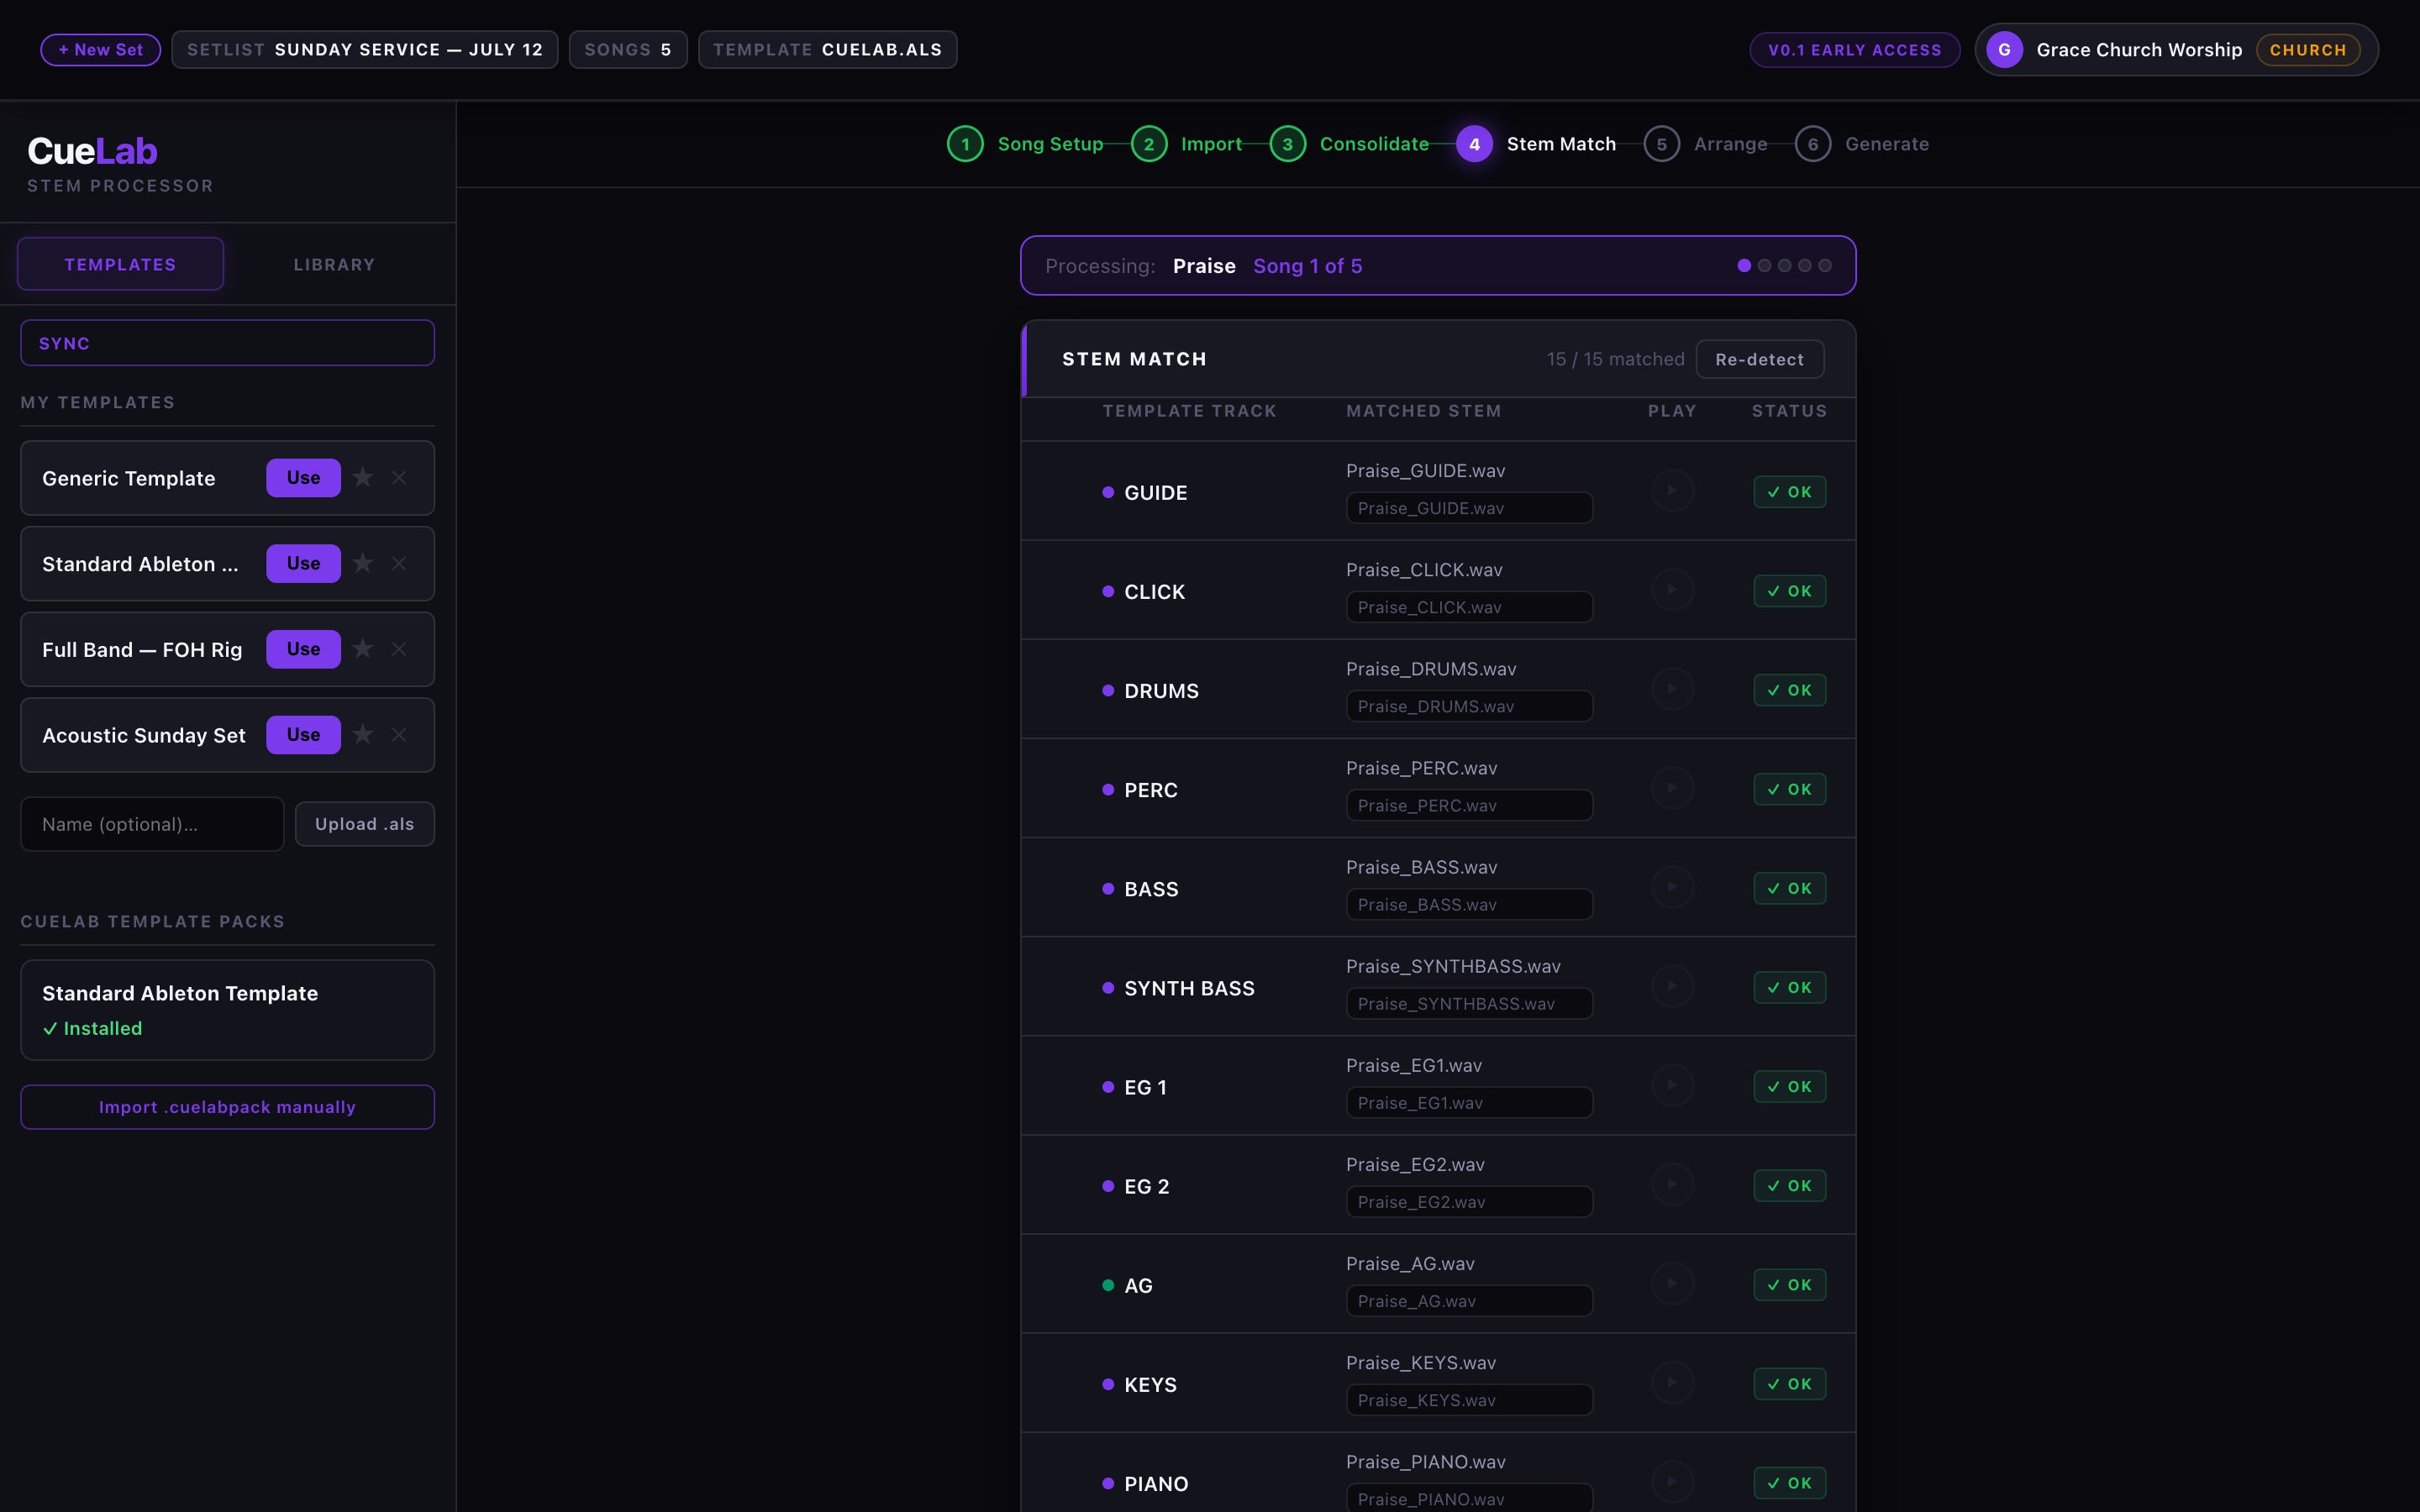
Task: Jump to step 6 Generate
Action: [x=1861, y=144]
